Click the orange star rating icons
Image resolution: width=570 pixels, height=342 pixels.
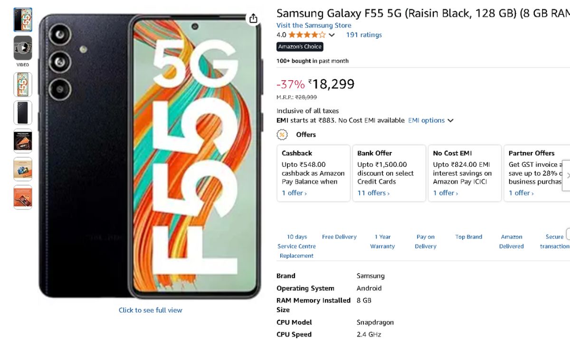tap(307, 35)
